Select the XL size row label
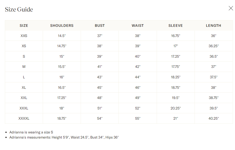 coord(24,87)
